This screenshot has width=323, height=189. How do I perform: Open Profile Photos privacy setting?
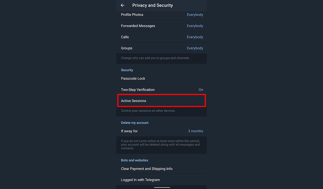(132, 15)
